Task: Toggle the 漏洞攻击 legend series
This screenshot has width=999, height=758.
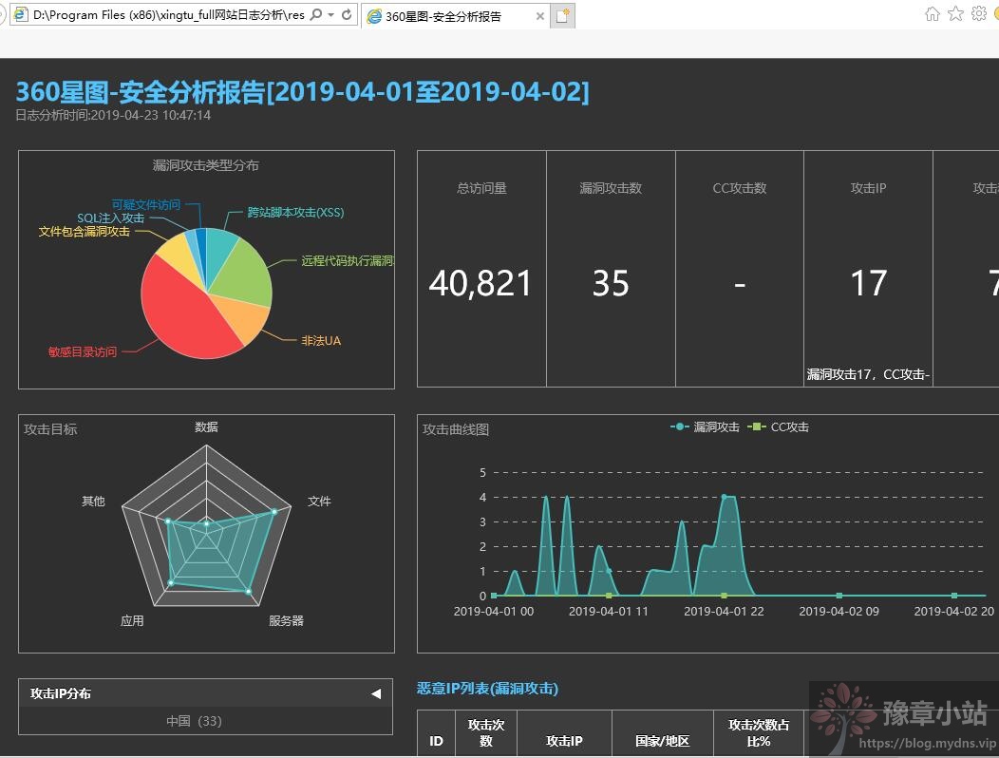Action: pos(706,427)
